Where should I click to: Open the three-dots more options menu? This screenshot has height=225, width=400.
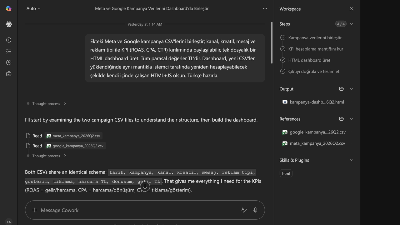tap(265, 8)
